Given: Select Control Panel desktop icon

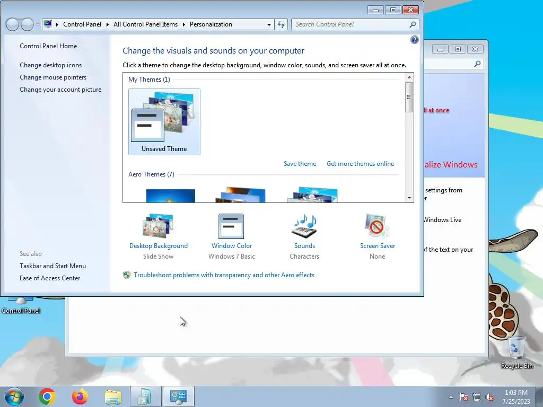Looking at the screenshot, I should pyautogui.click(x=21, y=305).
